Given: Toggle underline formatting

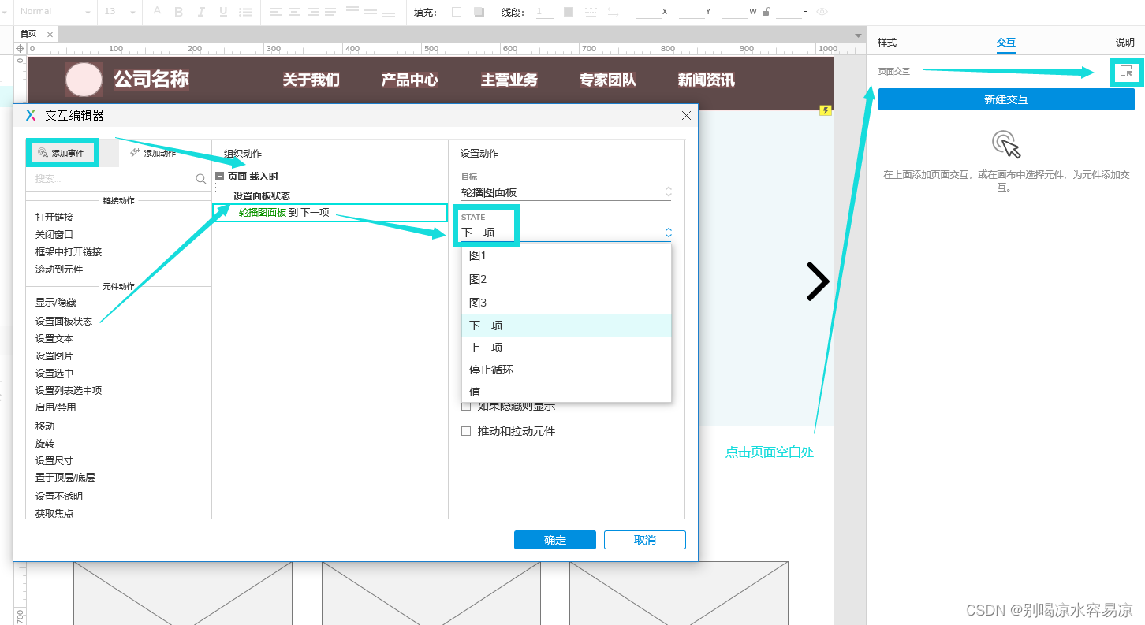Looking at the screenshot, I should [223, 12].
